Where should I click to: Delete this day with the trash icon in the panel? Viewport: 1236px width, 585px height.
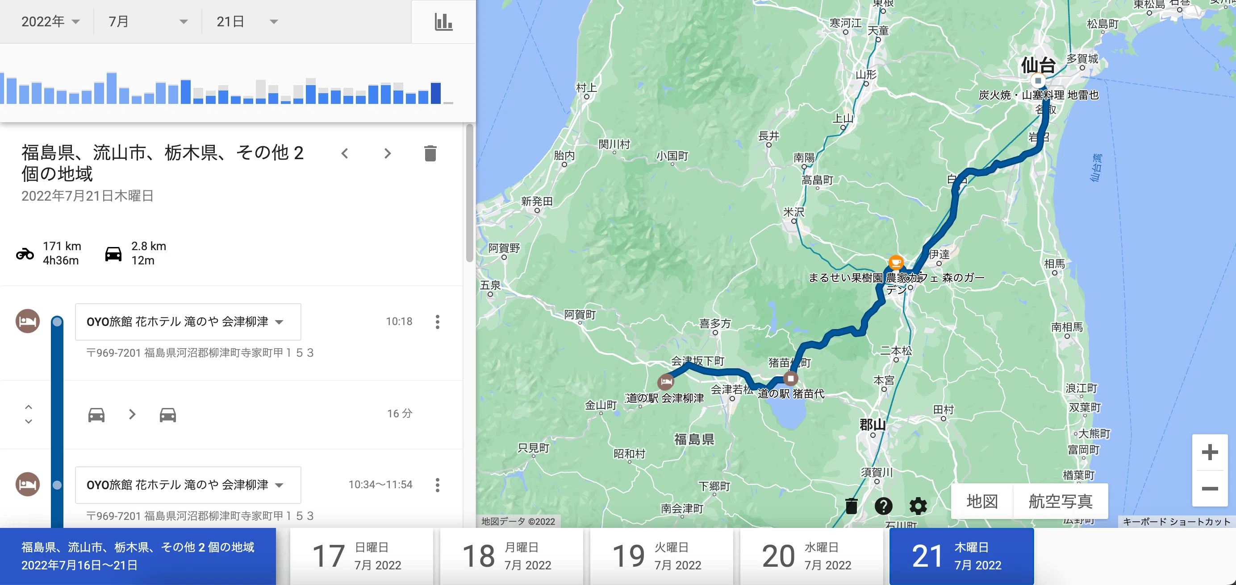[x=430, y=153]
